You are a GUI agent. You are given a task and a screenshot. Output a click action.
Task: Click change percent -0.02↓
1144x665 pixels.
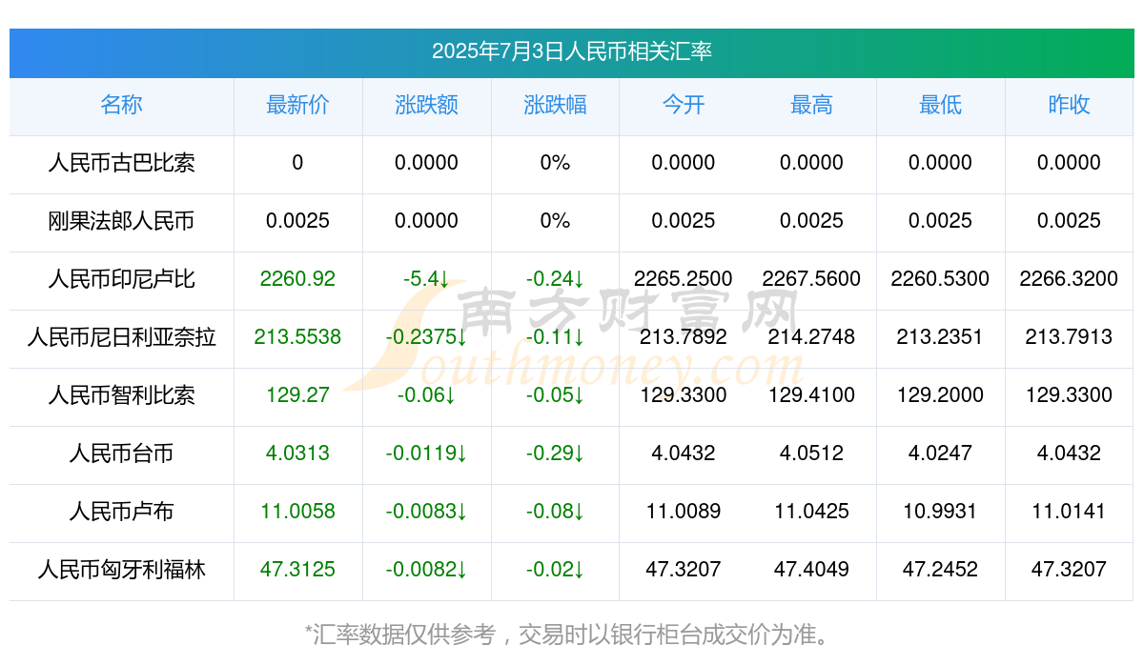click(x=555, y=570)
